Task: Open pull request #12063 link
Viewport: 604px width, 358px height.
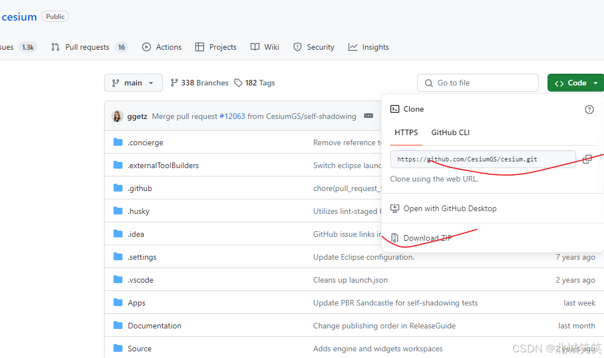Action: pyautogui.click(x=232, y=116)
